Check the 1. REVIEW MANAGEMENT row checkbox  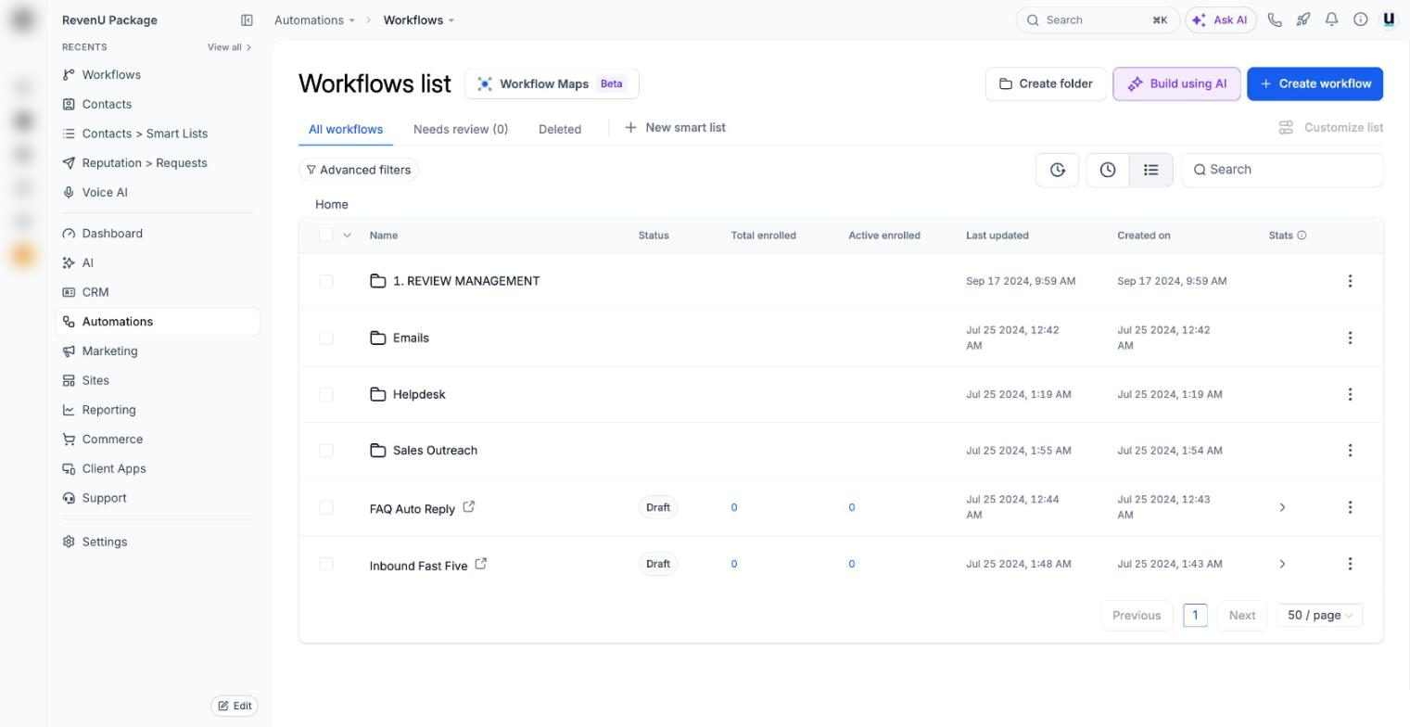325,281
